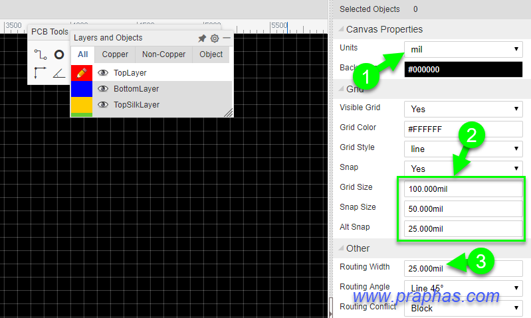Select the BottomLayer name row
The height and width of the screenshot is (318, 531).
[x=136, y=89]
